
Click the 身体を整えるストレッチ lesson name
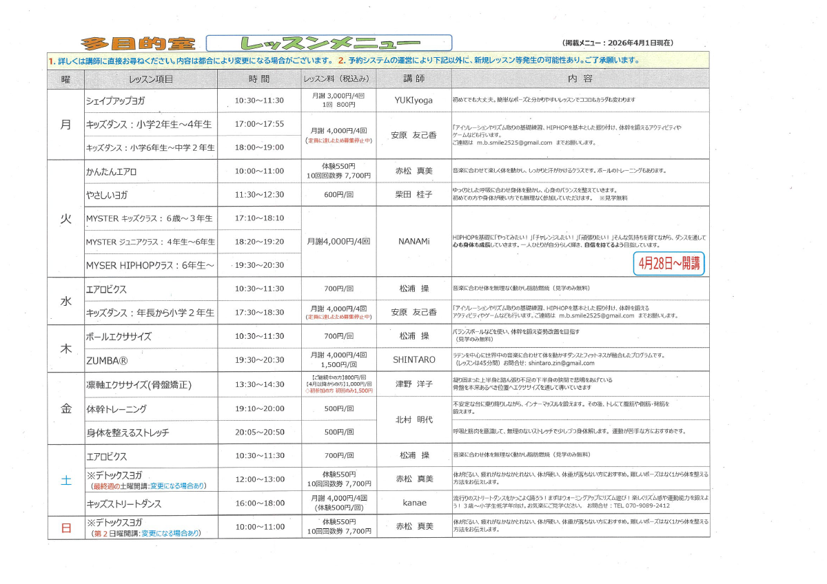(x=127, y=433)
